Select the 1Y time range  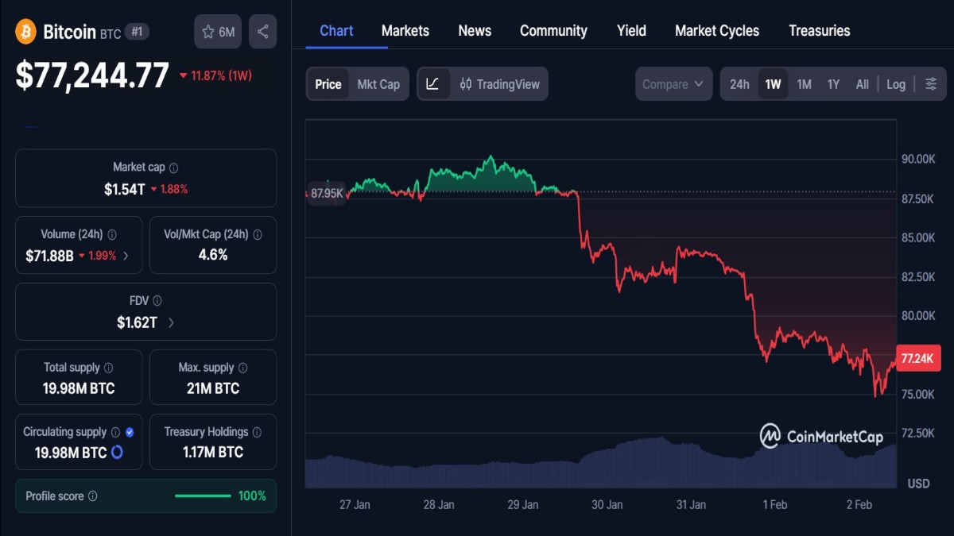pos(833,84)
